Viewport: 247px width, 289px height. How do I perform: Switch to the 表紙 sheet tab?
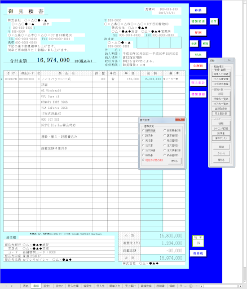[x=25, y=286]
